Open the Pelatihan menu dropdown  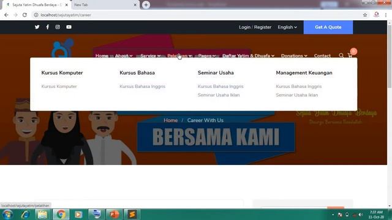point(179,56)
